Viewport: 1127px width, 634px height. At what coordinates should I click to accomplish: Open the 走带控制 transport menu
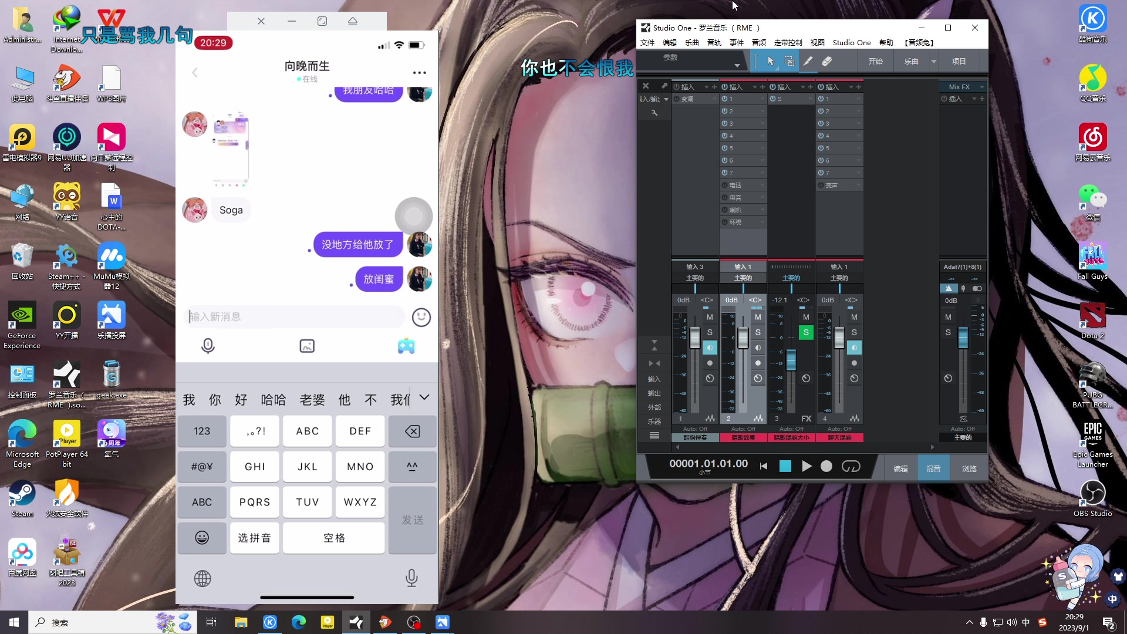click(x=788, y=42)
